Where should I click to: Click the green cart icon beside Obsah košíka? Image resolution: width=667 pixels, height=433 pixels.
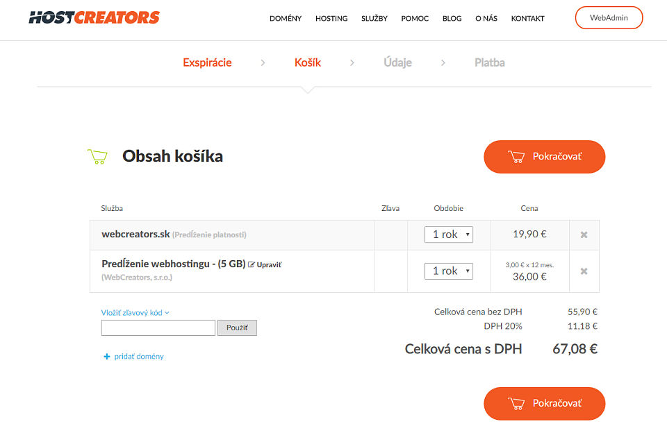[97, 156]
